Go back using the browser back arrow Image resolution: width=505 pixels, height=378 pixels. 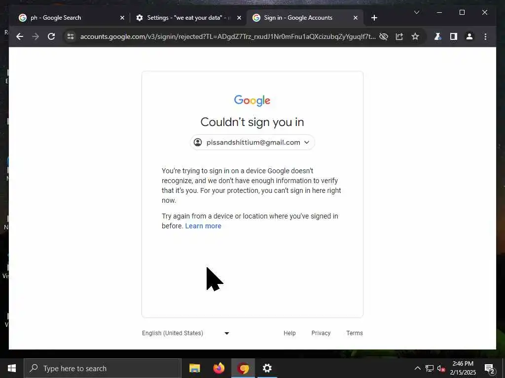coord(20,36)
